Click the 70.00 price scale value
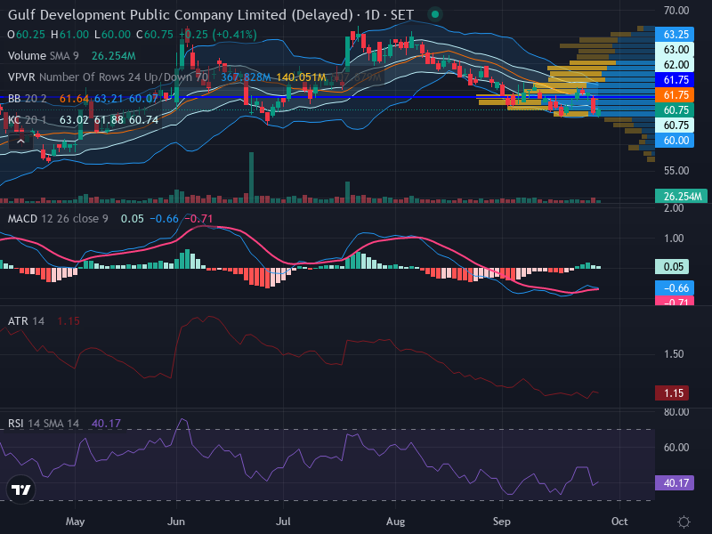This screenshot has height=534, width=712. [x=676, y=11]
